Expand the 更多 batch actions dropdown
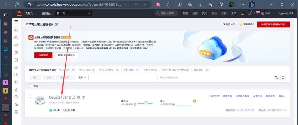This screenshot has height=125, width=298. [82, 77]
